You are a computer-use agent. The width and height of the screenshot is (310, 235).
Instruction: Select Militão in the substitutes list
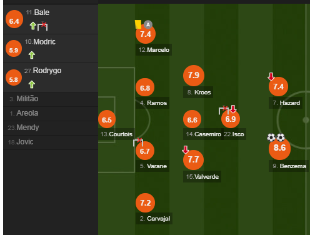51,99
